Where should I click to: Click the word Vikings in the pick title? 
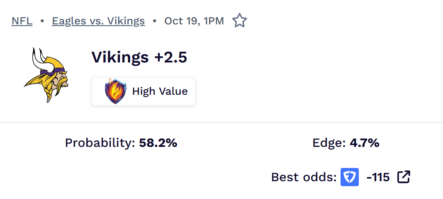(x=120, y=58)
